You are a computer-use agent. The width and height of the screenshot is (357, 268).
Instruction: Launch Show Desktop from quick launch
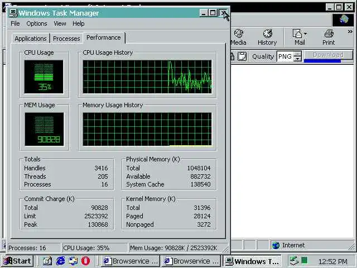pos(47,261)
